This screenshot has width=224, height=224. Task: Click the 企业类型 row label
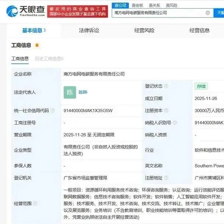(x=23, y=150)
